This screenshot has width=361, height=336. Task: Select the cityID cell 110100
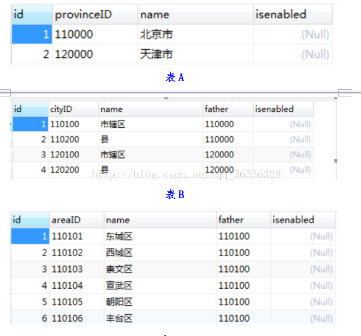click(x=73, y=124)
